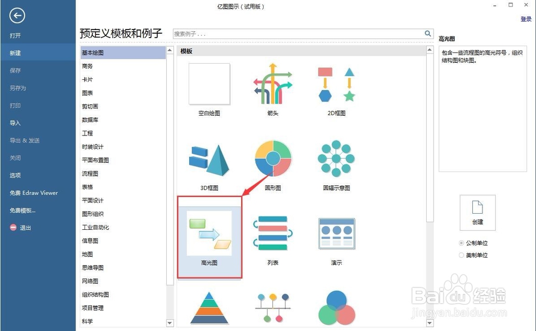
Task: Select the 圆辐示意图 template icon
Action: [x=337, y=159]
